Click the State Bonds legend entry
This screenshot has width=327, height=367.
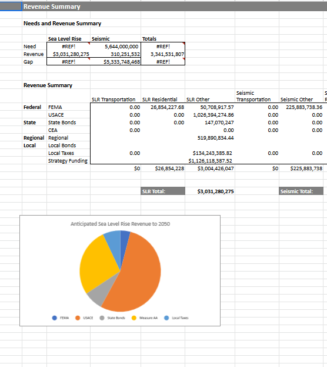pyautogui.click(x=112, y=318)
